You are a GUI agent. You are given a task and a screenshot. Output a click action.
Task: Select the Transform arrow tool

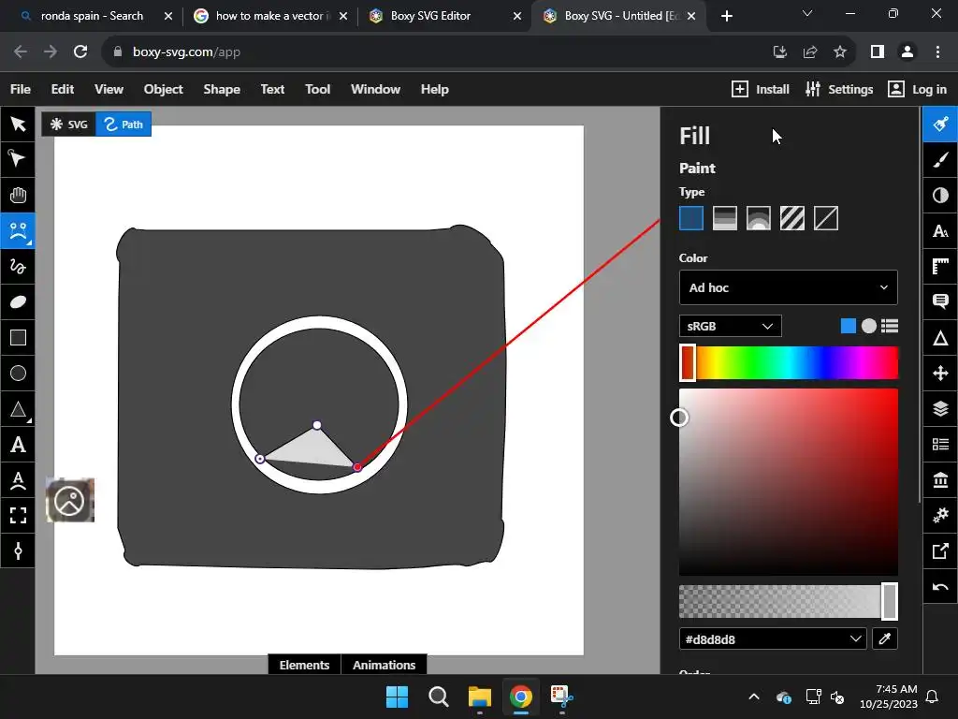tap(18, 125)
